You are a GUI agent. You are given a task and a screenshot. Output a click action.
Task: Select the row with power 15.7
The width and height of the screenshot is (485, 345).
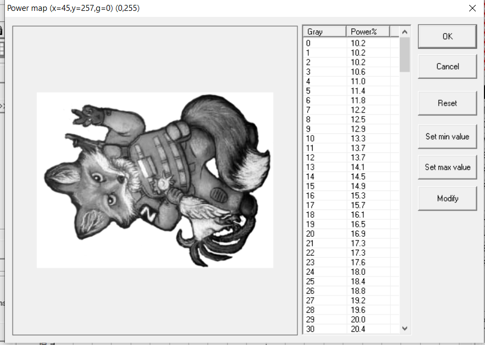(351, 205)
